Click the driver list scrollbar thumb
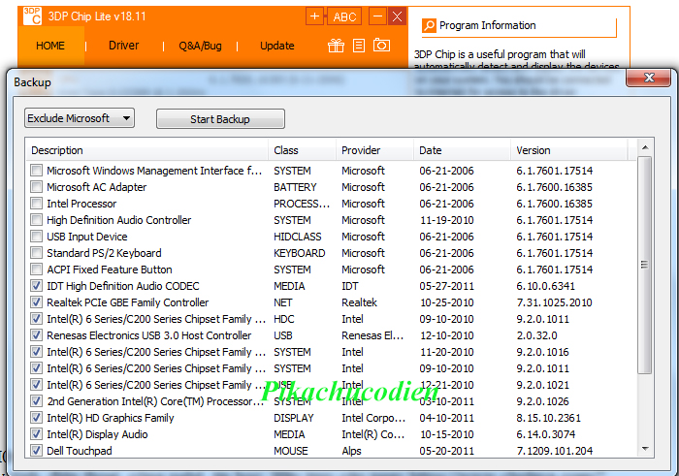Image resolution: width=679 pixels, height=476 pixels. click(x=645, y=265)
